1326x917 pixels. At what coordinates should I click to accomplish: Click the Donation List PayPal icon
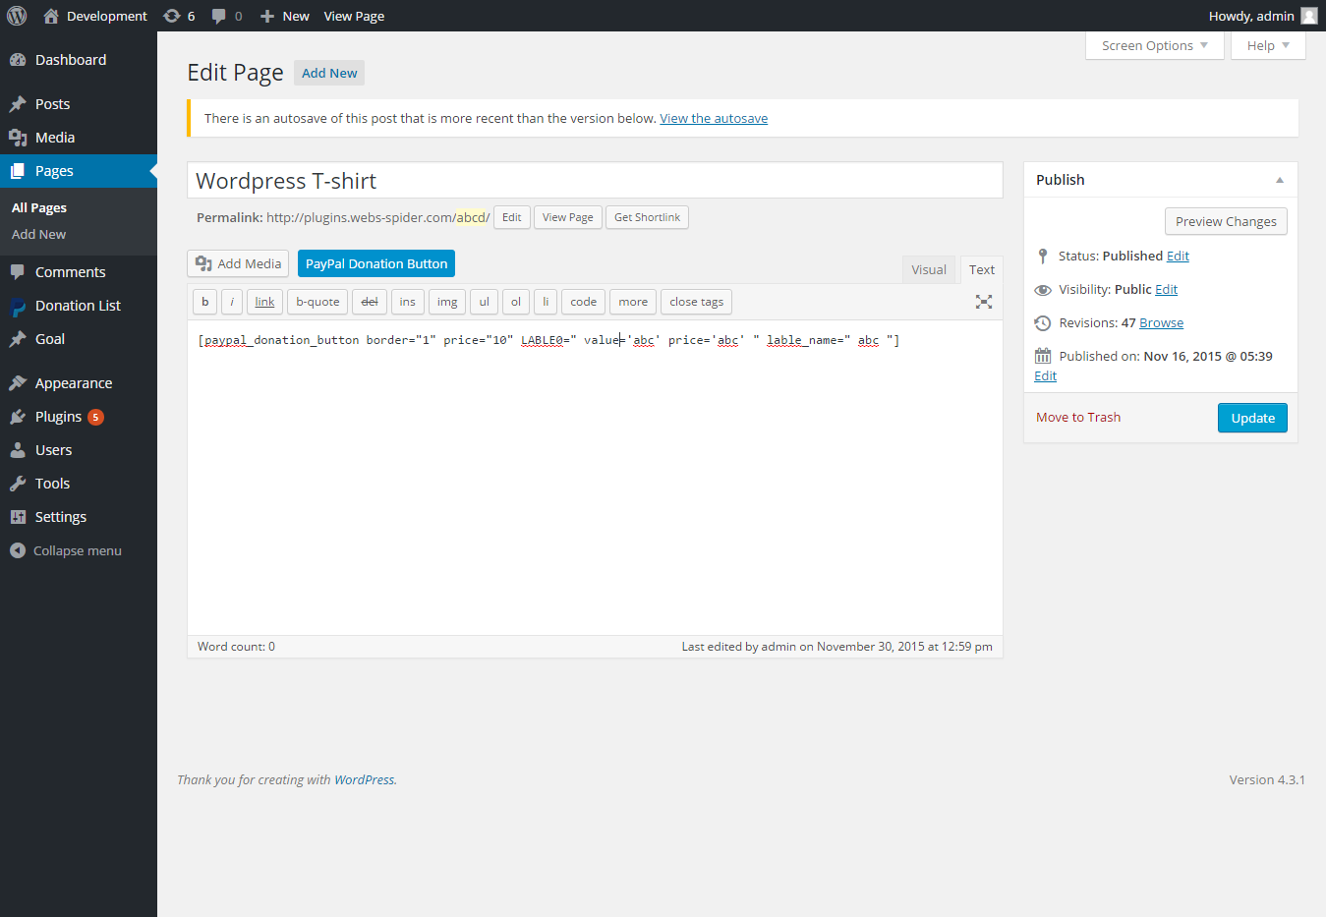click(x=18, y=307)
